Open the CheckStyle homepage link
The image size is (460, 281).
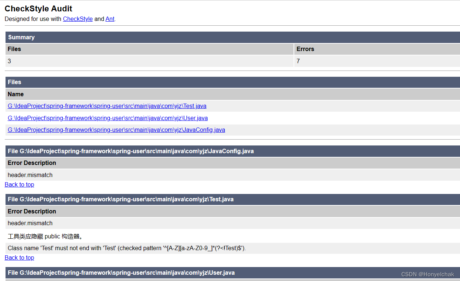coord(77,19)
